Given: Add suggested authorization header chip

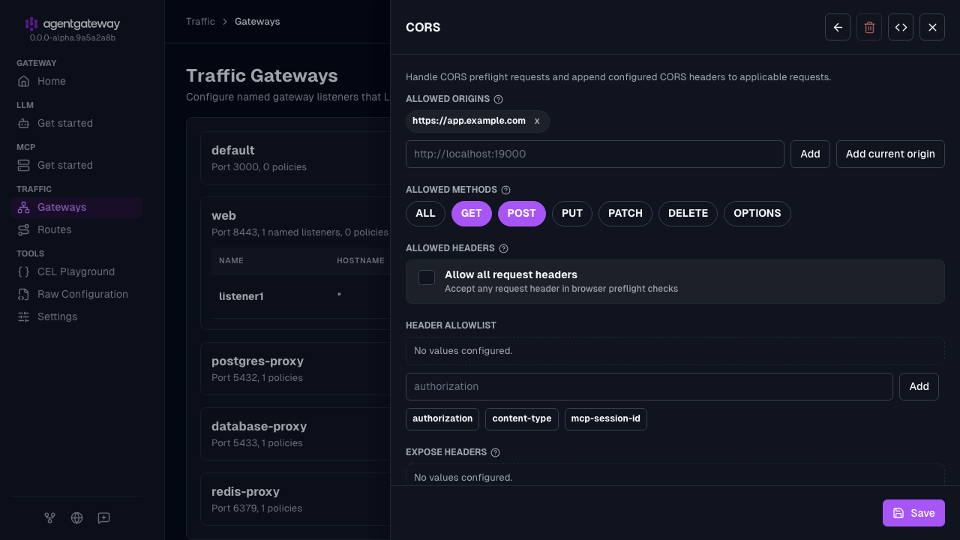Looking at the screenshot, I should [442, 418].
